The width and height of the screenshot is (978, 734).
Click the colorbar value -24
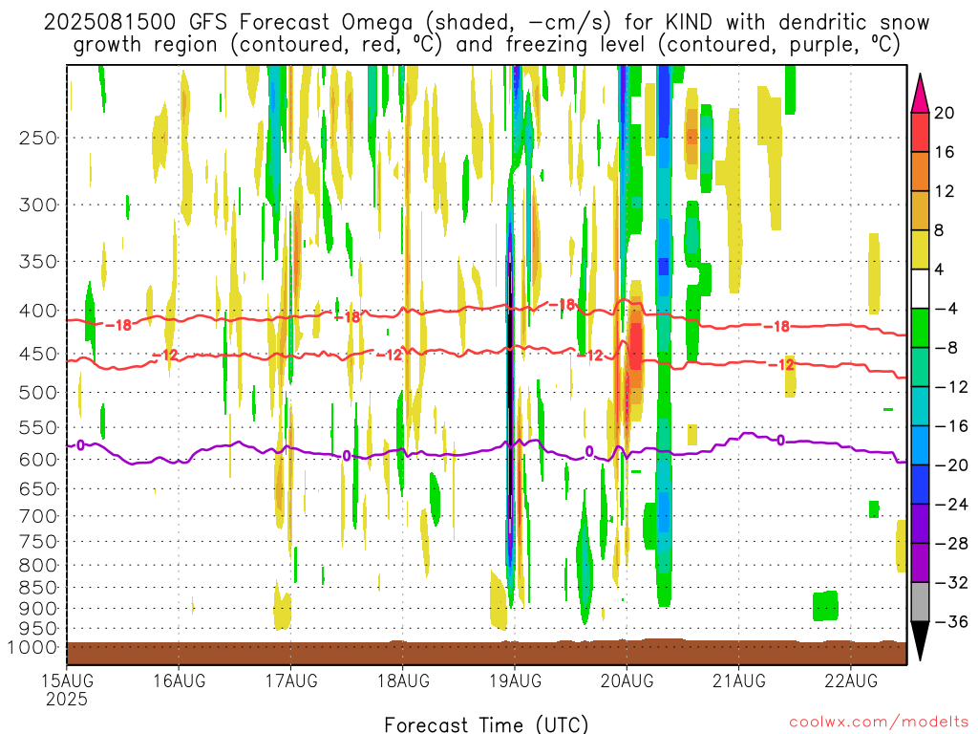point(951,505)
